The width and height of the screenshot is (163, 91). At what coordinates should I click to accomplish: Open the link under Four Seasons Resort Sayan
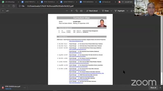[x=77, y=70]
